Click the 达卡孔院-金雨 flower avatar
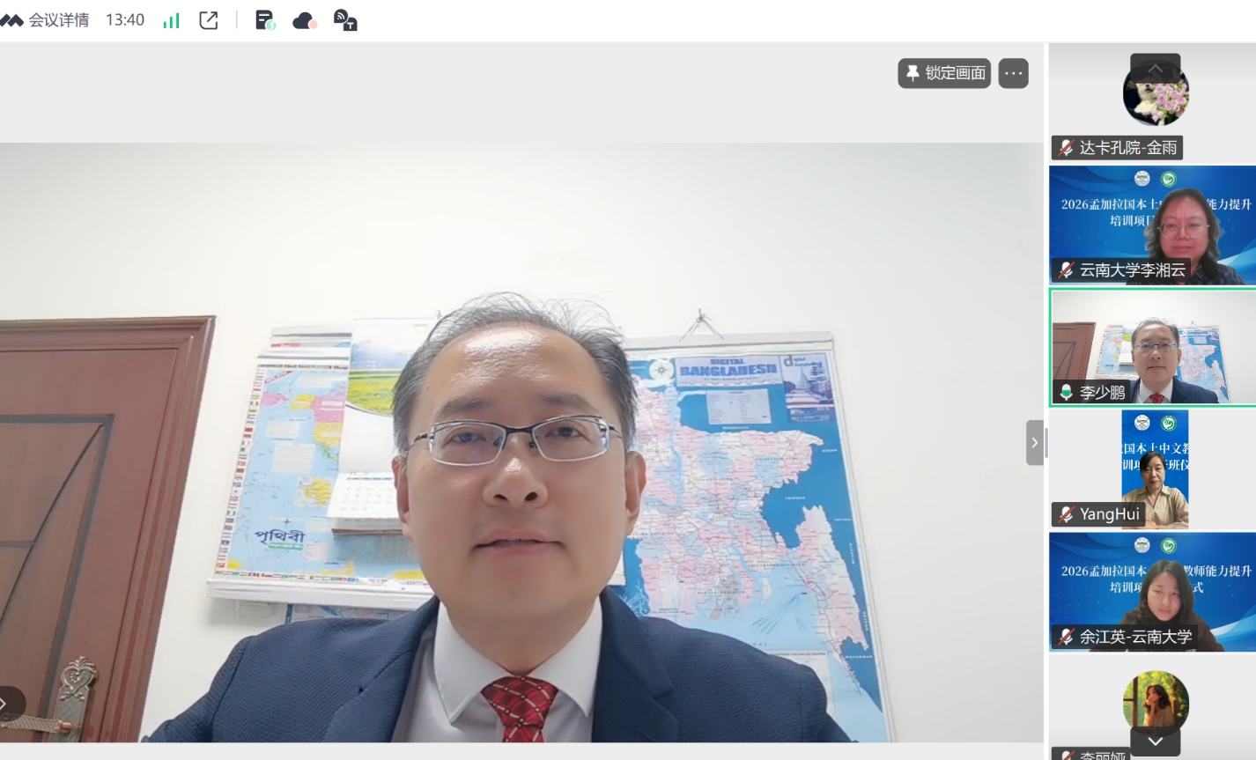Screen dimensions: 1256x760 pyautogui.click(x=1156, y=97)
